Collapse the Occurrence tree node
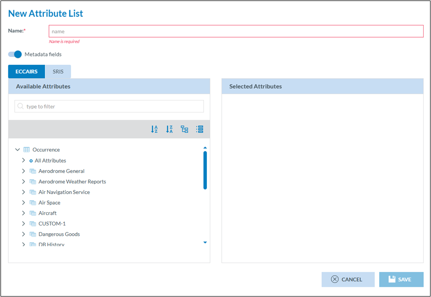The height and width of the screenshot is (297, 431). (18, 150)
